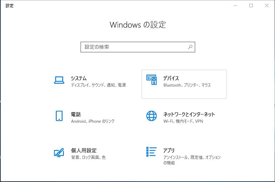Click the Network globe icon
Screen dimensions: 275x182
152,116
